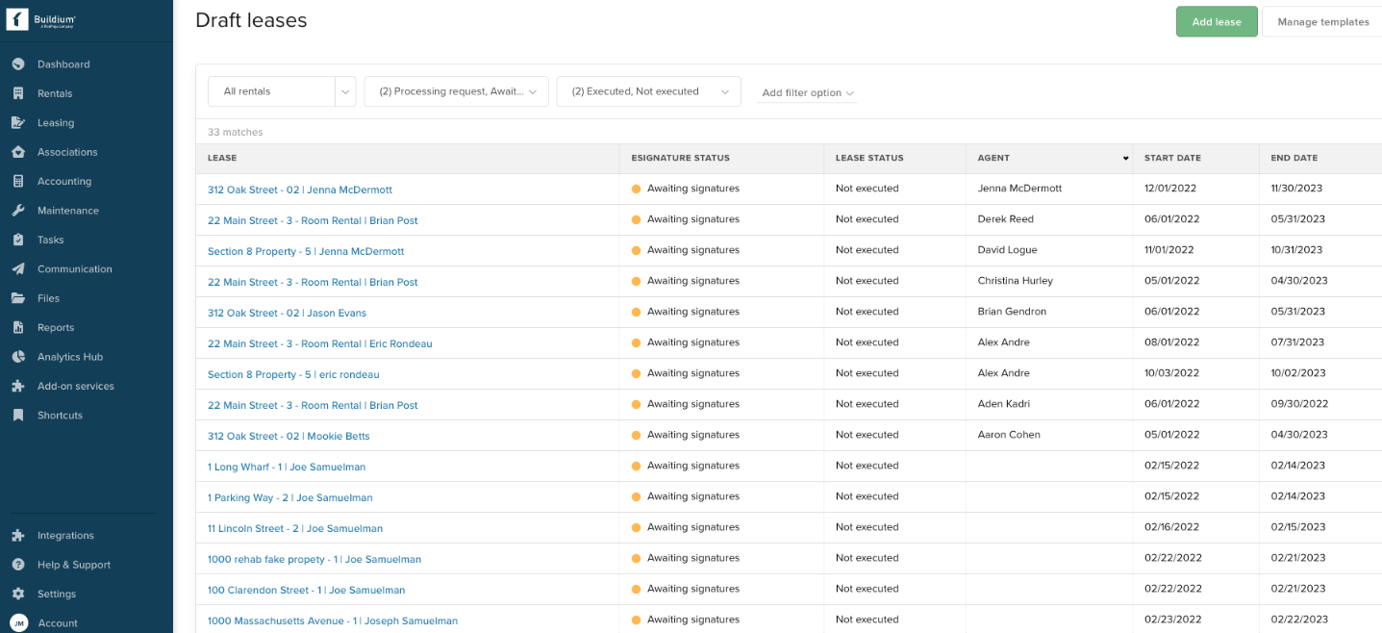Click the Settings gear icon
This screenshot has width=1382, height=633.
[x=17, y=594]
